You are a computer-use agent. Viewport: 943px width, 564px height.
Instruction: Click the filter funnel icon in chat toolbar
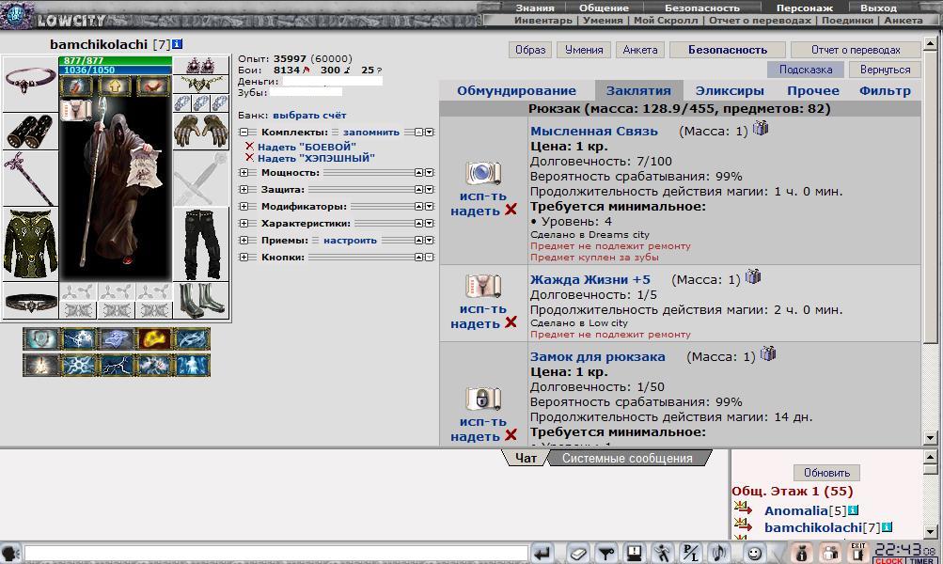point(606,553)
